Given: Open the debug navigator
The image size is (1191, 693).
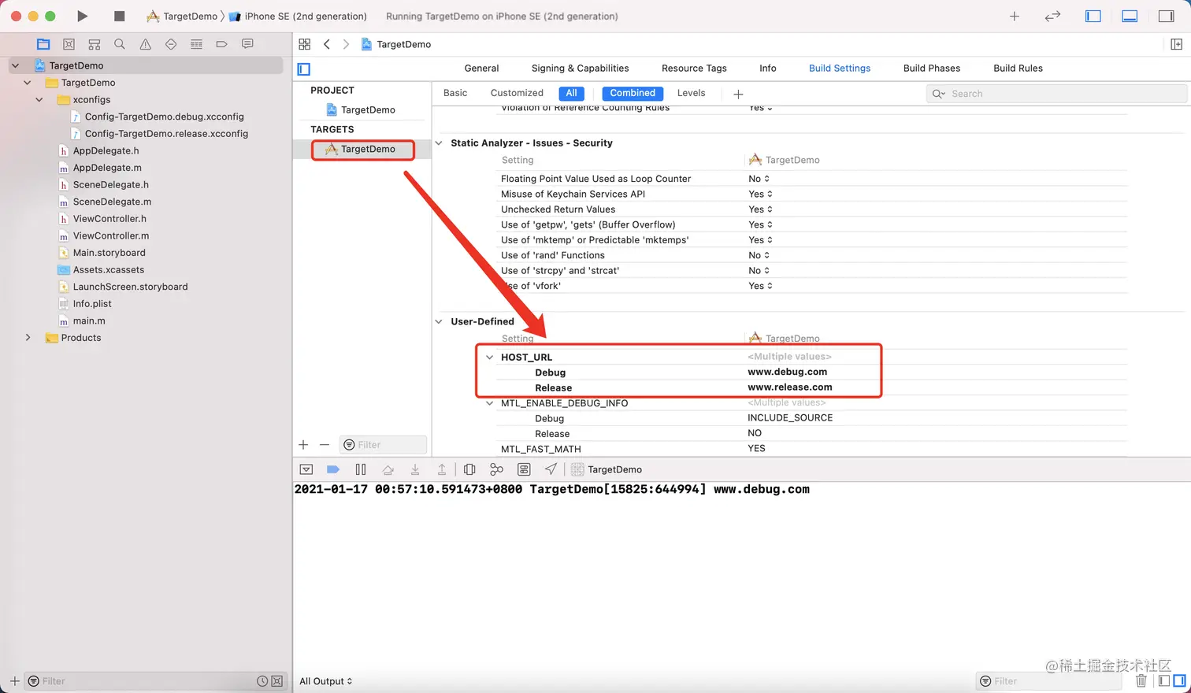Looking at the screenshot, I should coord(197,44).
